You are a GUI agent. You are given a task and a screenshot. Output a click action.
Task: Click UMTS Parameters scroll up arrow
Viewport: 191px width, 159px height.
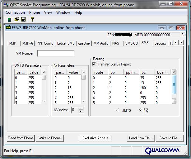point(44,72)
